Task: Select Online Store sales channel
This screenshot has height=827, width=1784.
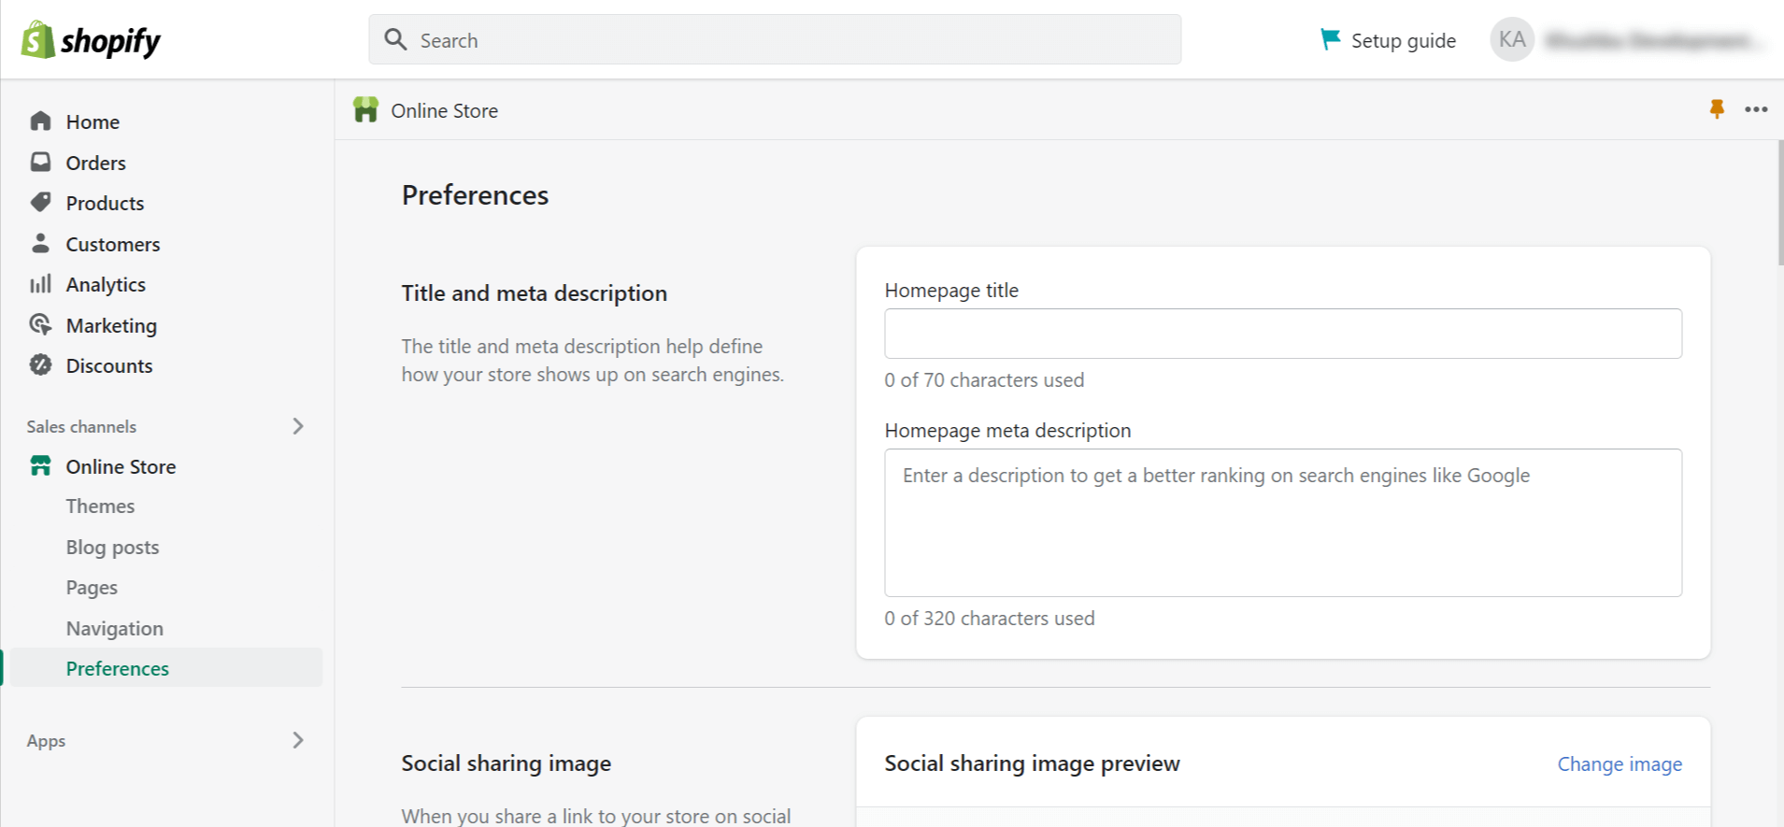Action: (121, 466)
